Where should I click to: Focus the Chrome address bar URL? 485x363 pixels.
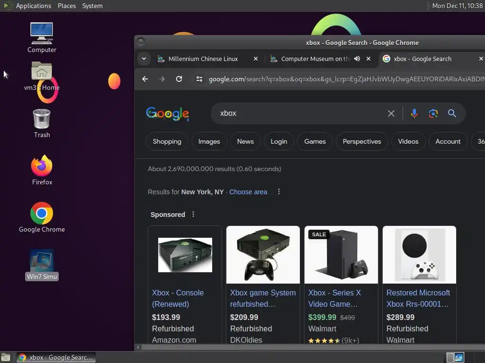tap(346, 79)
